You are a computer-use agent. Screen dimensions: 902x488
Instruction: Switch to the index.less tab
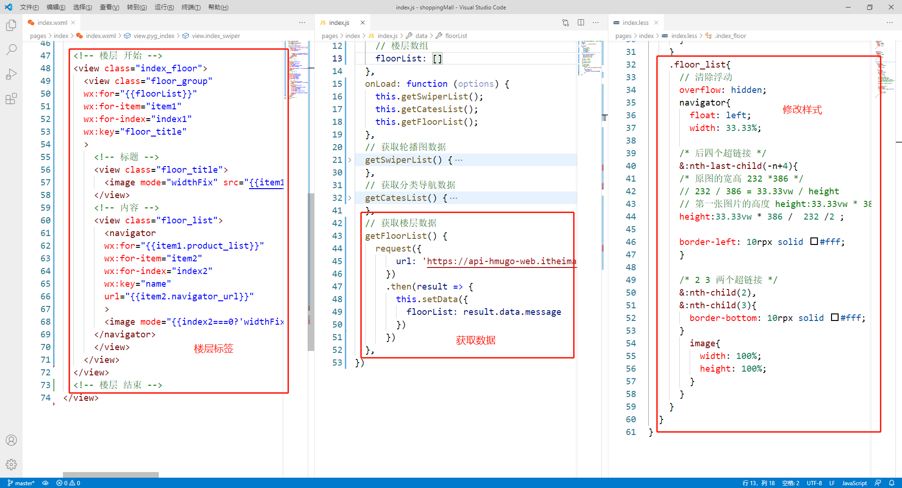(635, 23)
